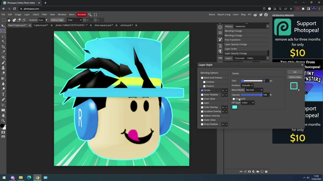
Task: Select the Spot Healing tool
Action: click(3, 57)
